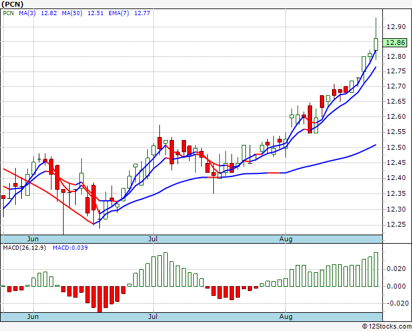
Task: Click the MA(3) legend label
Action: (27, 13)
